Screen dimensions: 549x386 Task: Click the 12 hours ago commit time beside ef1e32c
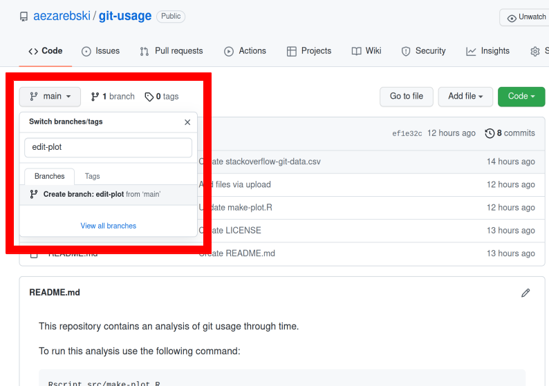[x=452, y=133]
